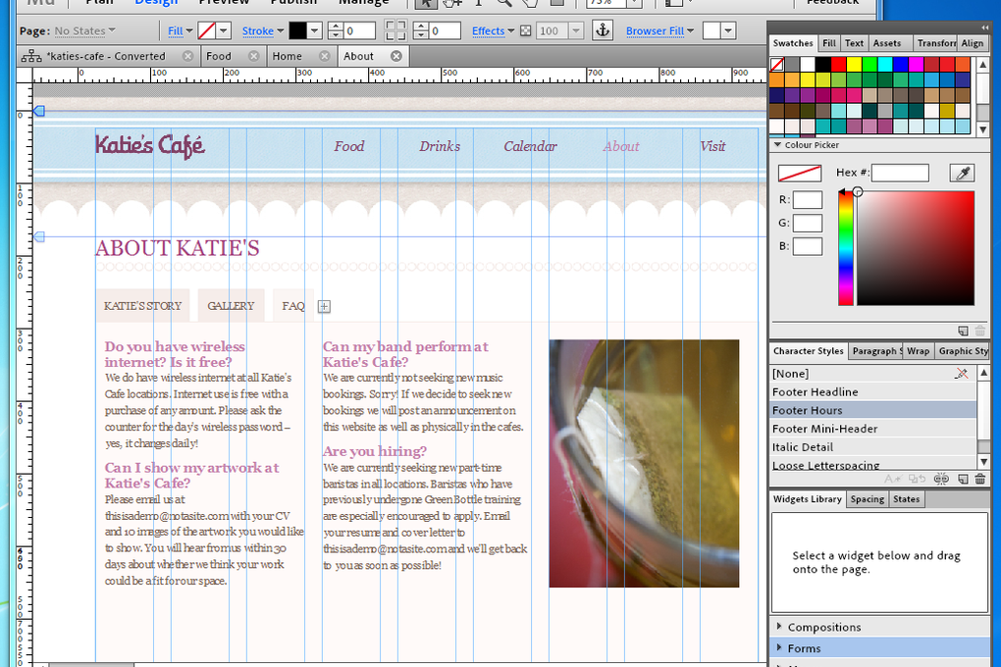The image size is (1001, 667).
Task: Click the Browser Fill link
Action: click(655, 30)
